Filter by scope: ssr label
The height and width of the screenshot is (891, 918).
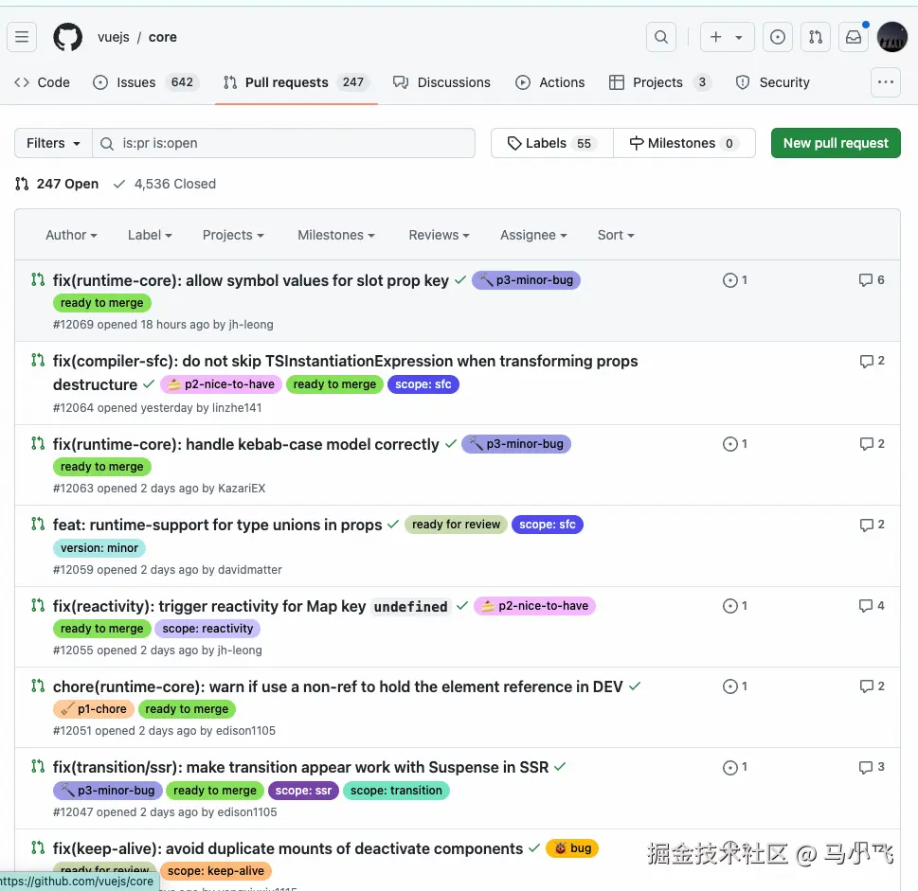[303, 791]
